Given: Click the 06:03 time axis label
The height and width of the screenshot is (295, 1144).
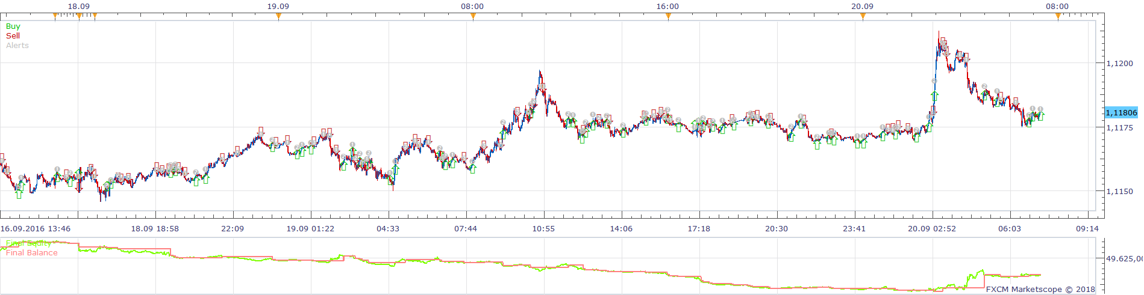Looking at the screenshot, I should [1010, 229].
